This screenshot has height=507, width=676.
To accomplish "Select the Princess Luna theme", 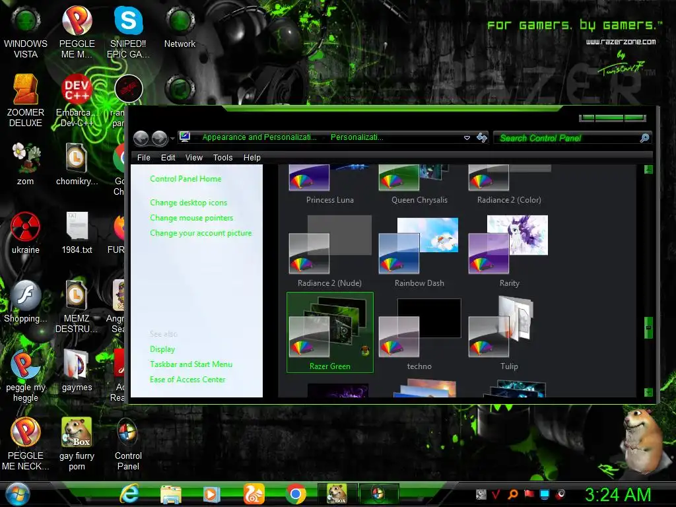I will coord(330,185).
